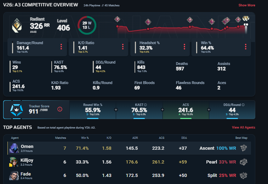Viewport: 268px width, 184px height.
Task: Click the Radiant rank emblem icon
Action: pos(17,25)
